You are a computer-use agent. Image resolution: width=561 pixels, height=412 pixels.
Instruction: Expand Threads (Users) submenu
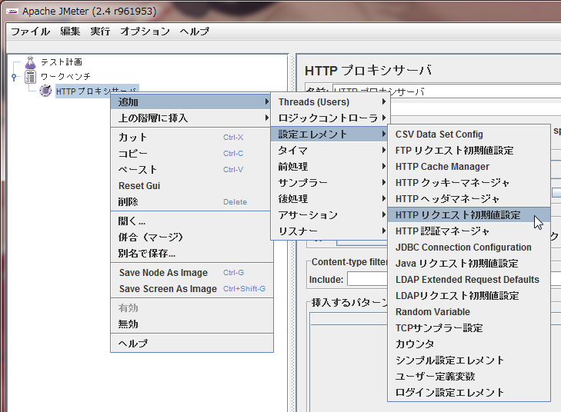(x=330, y=101)
